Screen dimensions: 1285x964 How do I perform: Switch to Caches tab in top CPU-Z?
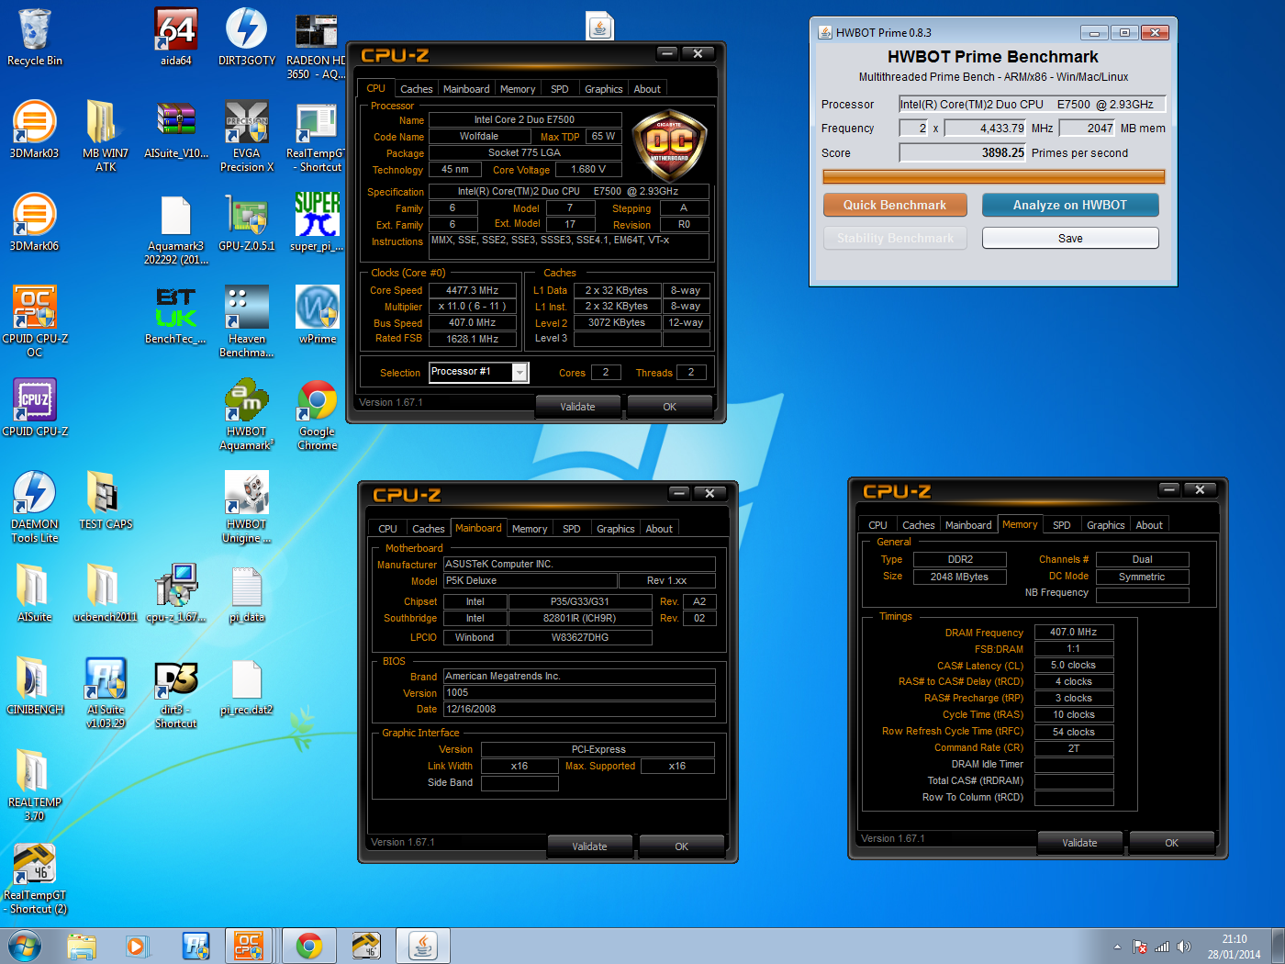416,89
